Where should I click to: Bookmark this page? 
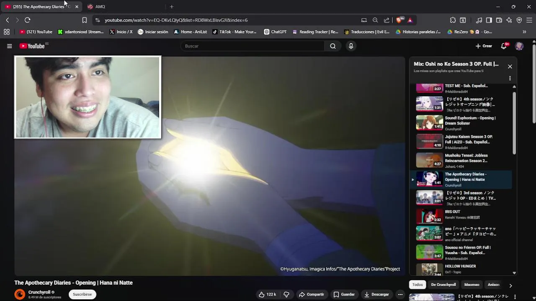84,20
